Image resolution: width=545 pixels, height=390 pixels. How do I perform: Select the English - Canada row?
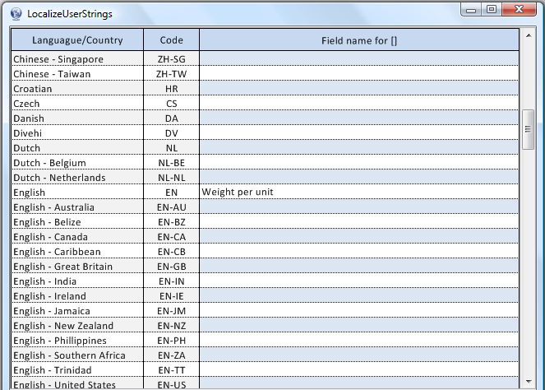pos(77,237)
